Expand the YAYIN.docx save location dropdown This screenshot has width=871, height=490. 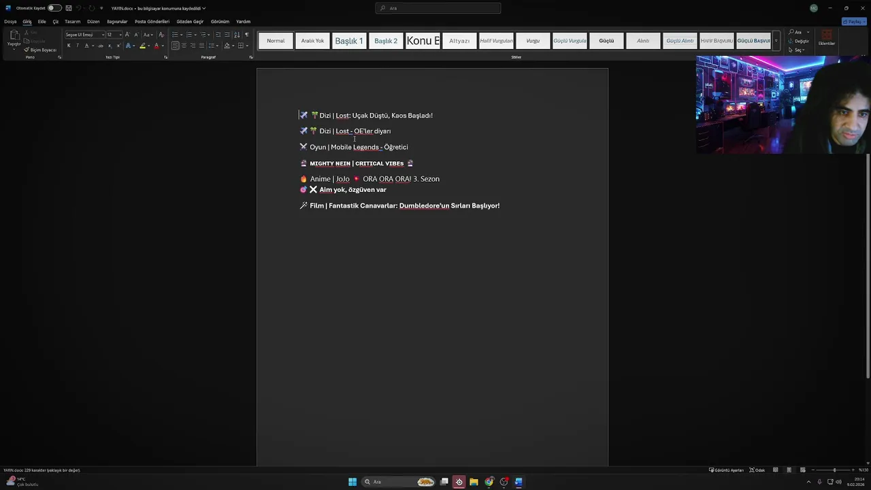tap(204, 8)
